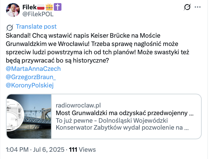The height and width of the screenshot is (159, 209).
Task: Click the Polish flag emoji after Filek
Action: 41,7
